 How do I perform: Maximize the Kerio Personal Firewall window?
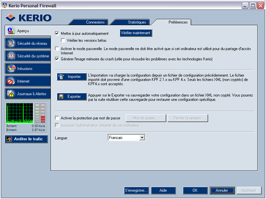253,6
